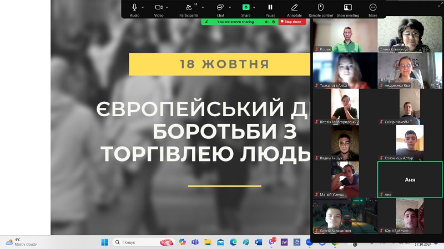Open Copilot from the taskbar
444x249 pixels.
click(x=183, y=242)
